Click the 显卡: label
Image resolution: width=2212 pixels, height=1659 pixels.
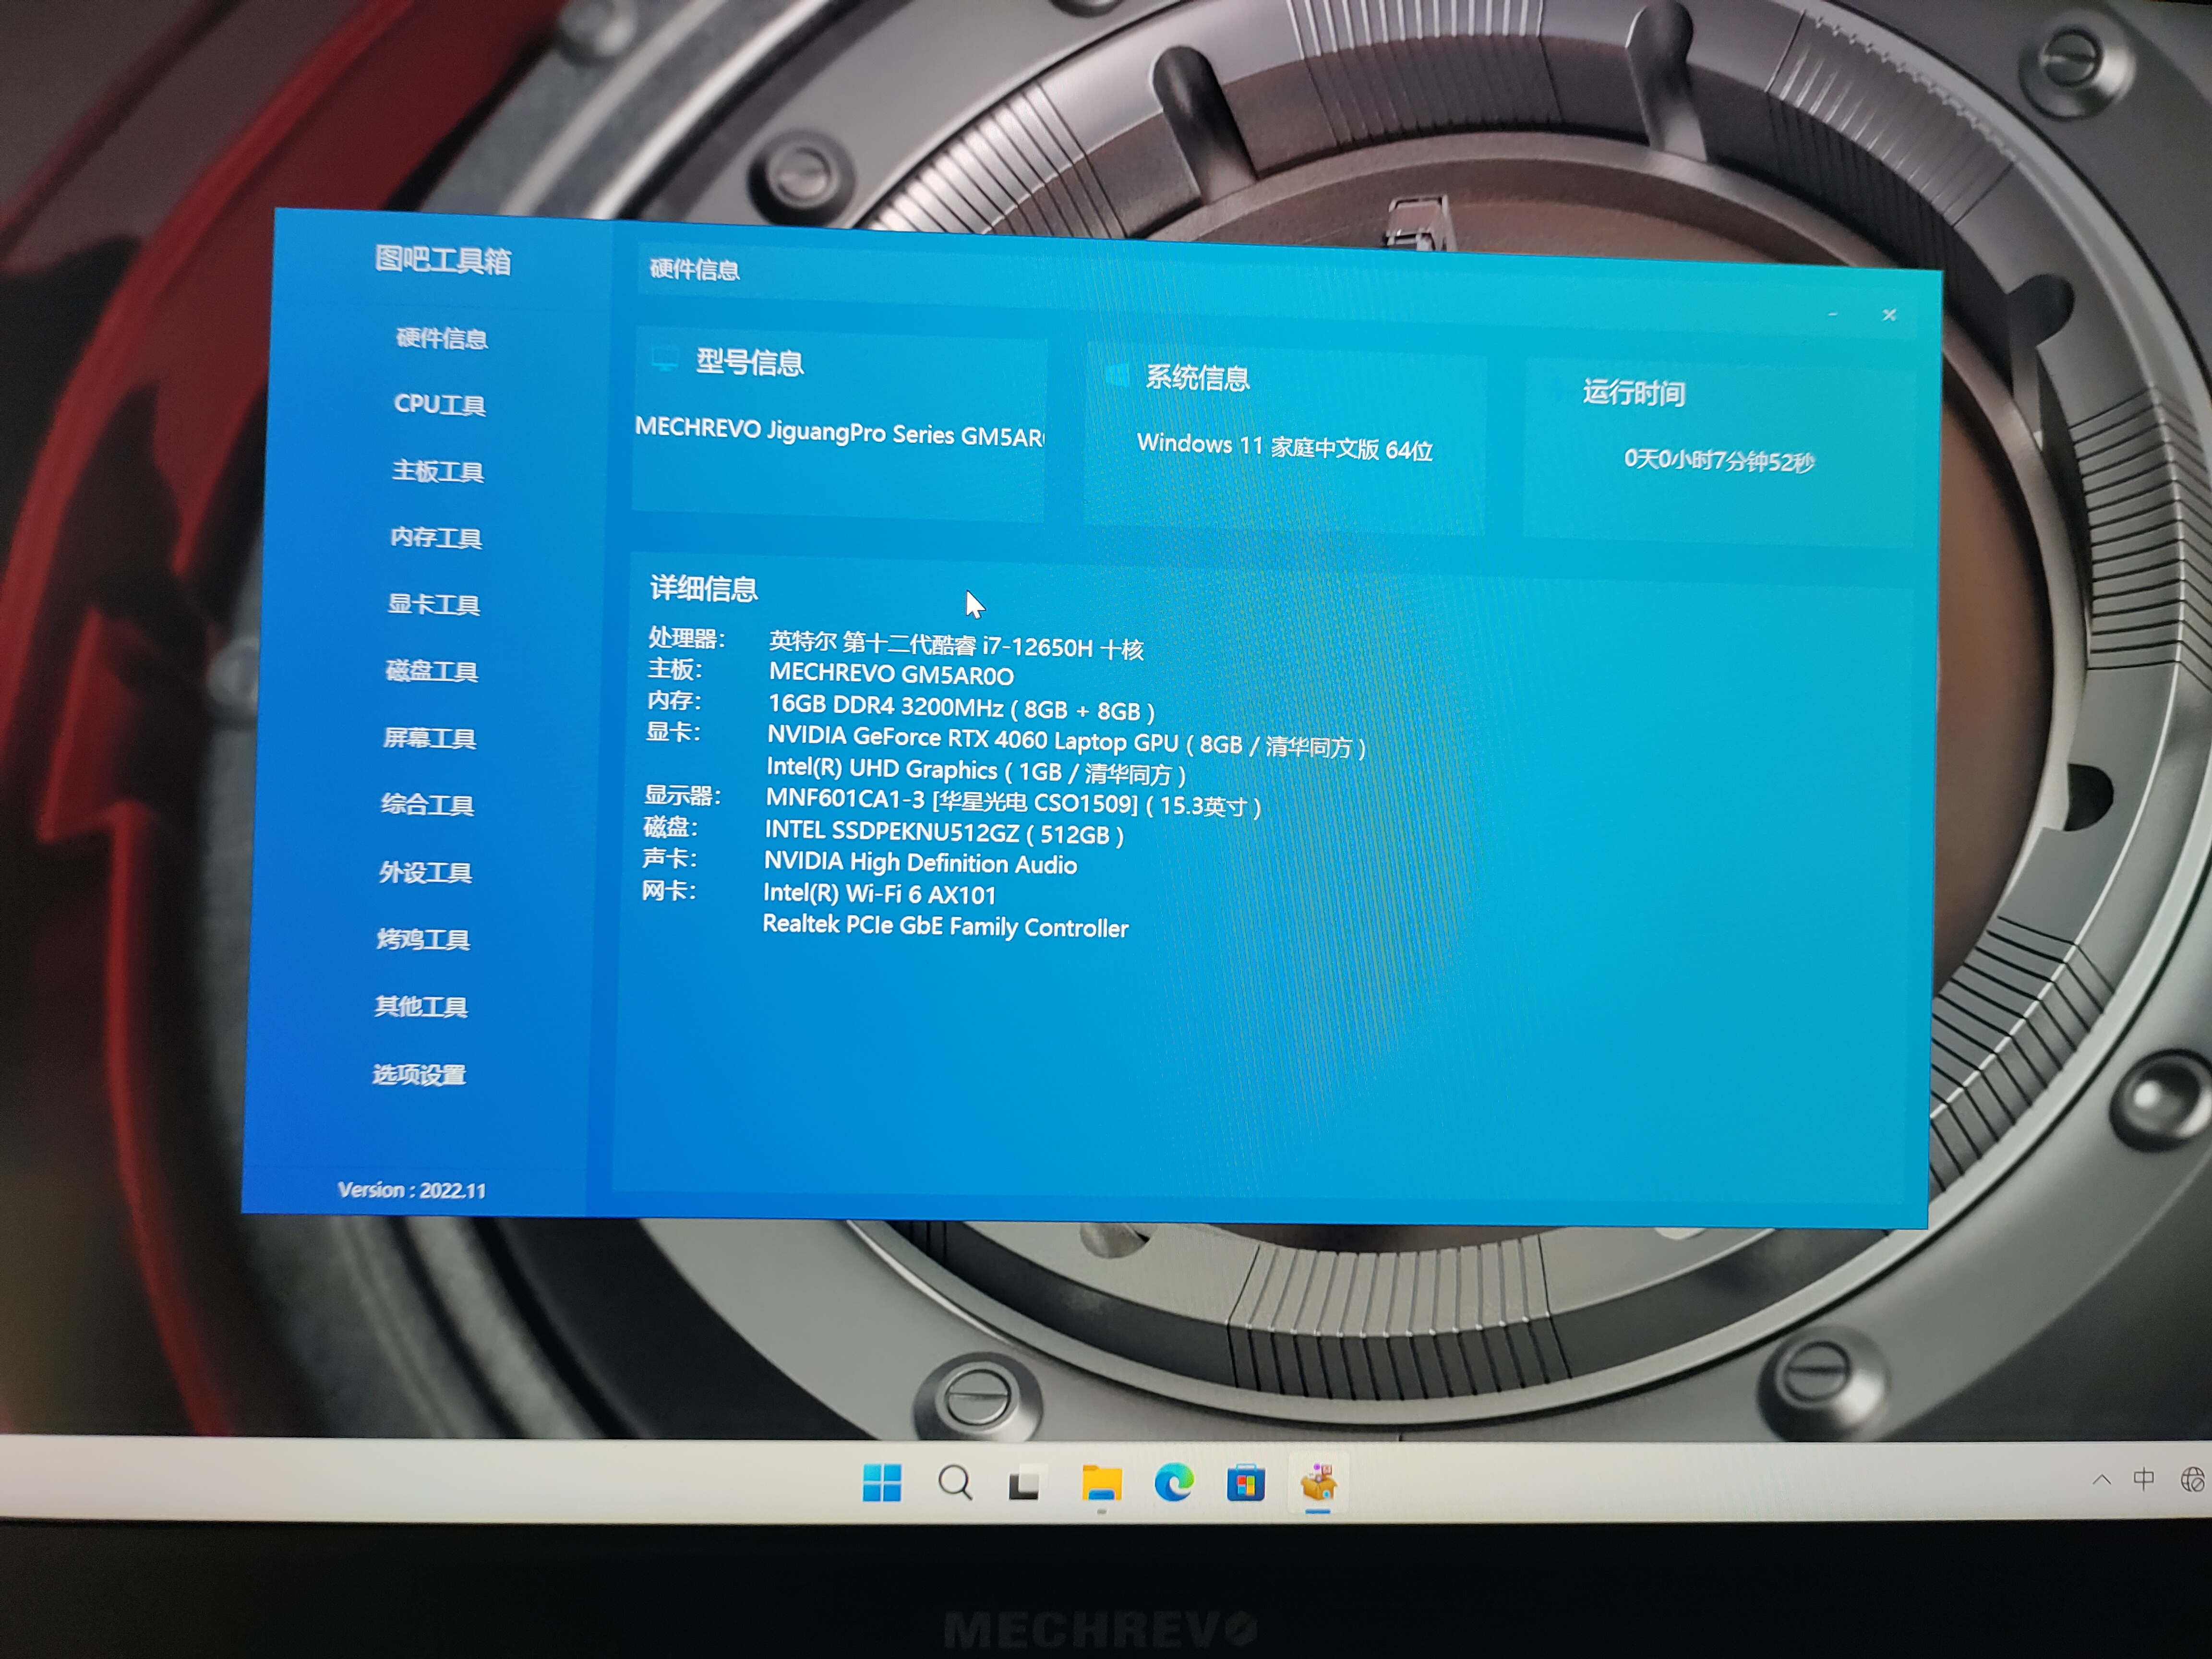pos(673,732)
